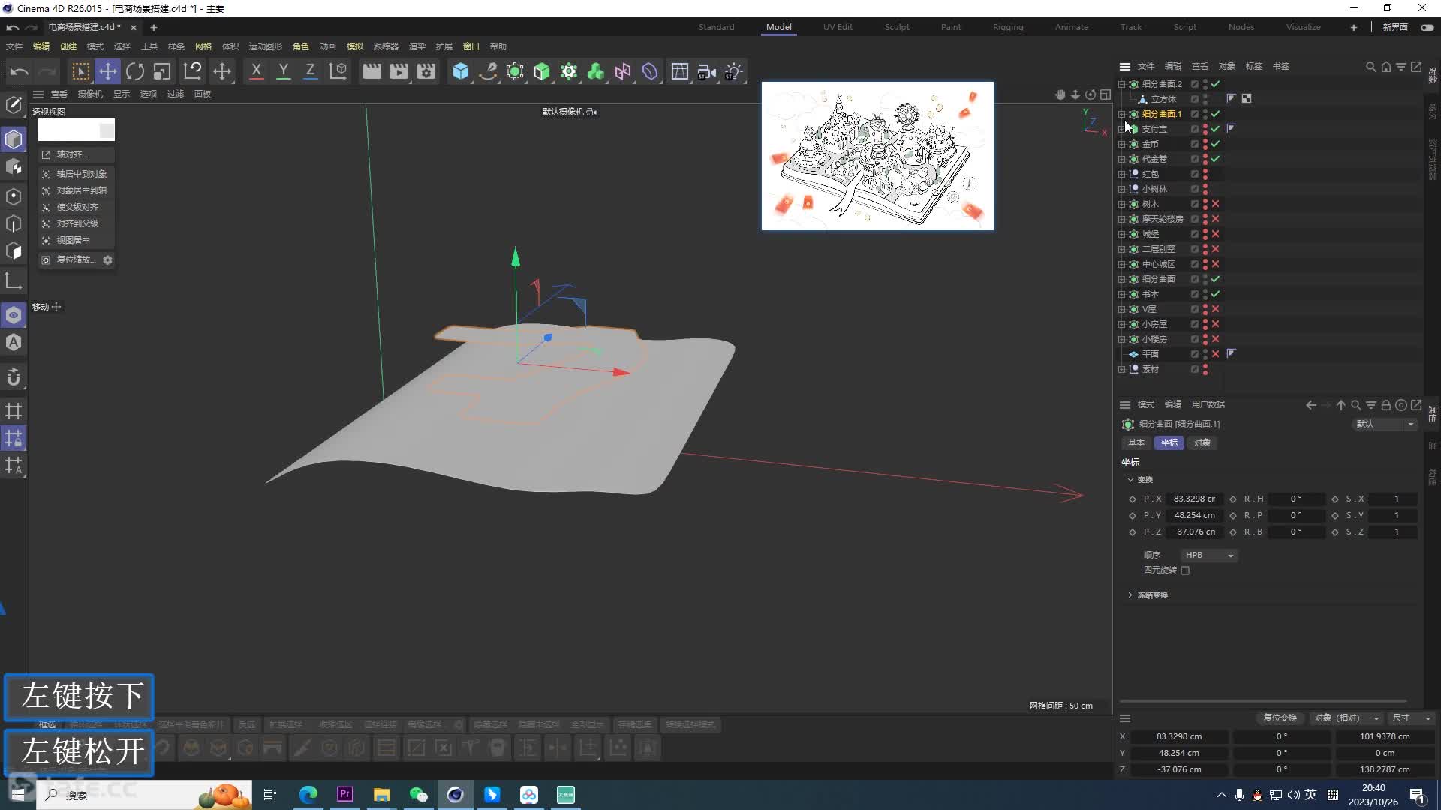Image resolution: width=1441 pixels, height=810 pixels.
Task: Select the Rotate tool in the top toolbar
Action: [x=135, y=71]
